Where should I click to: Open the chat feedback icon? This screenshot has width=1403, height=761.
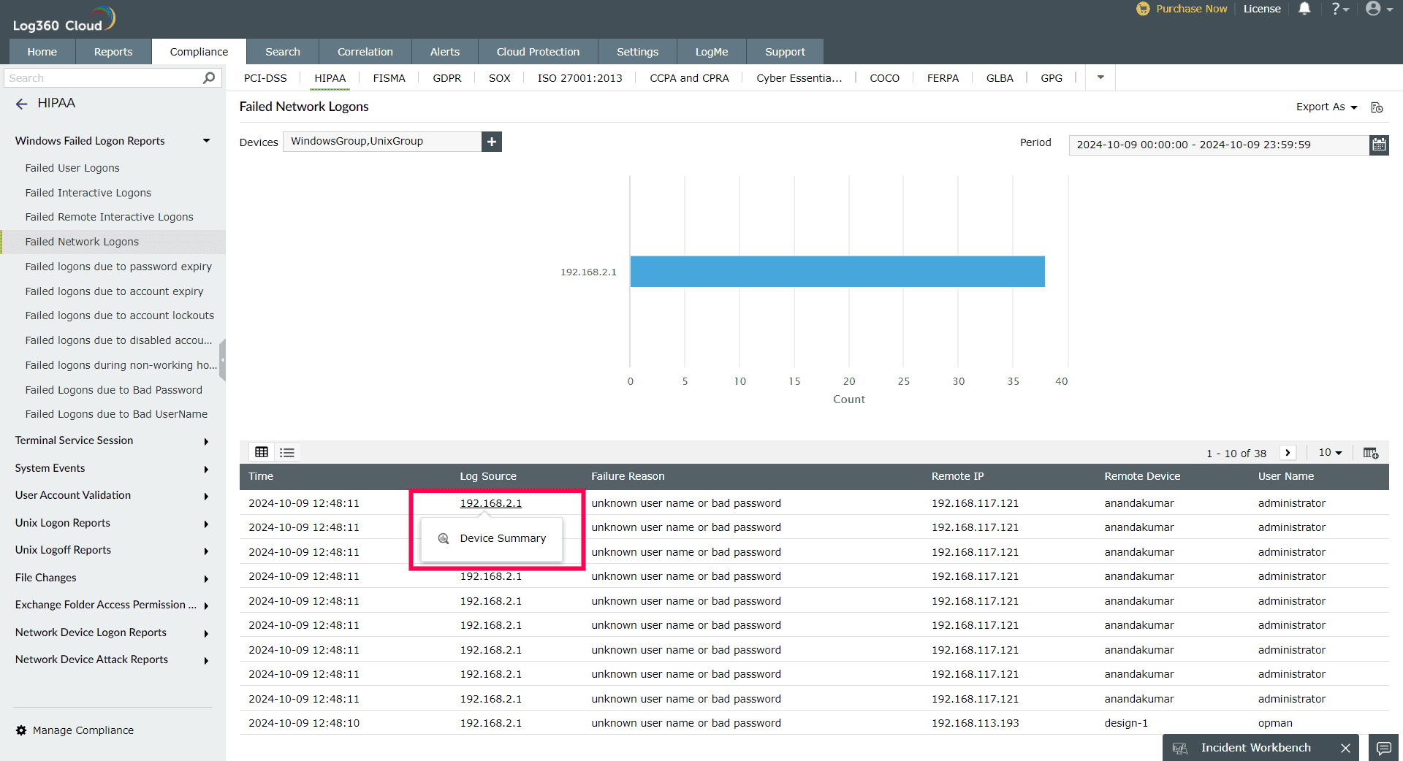pyautogui.click(x=1383, y=748)
